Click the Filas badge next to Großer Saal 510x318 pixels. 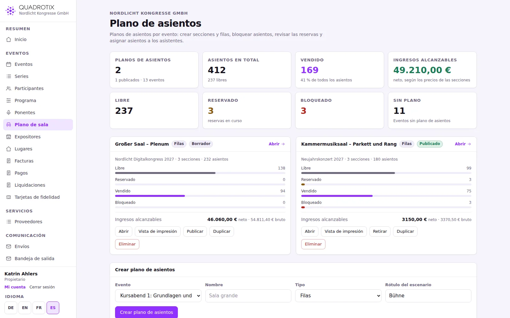point(179,144)
